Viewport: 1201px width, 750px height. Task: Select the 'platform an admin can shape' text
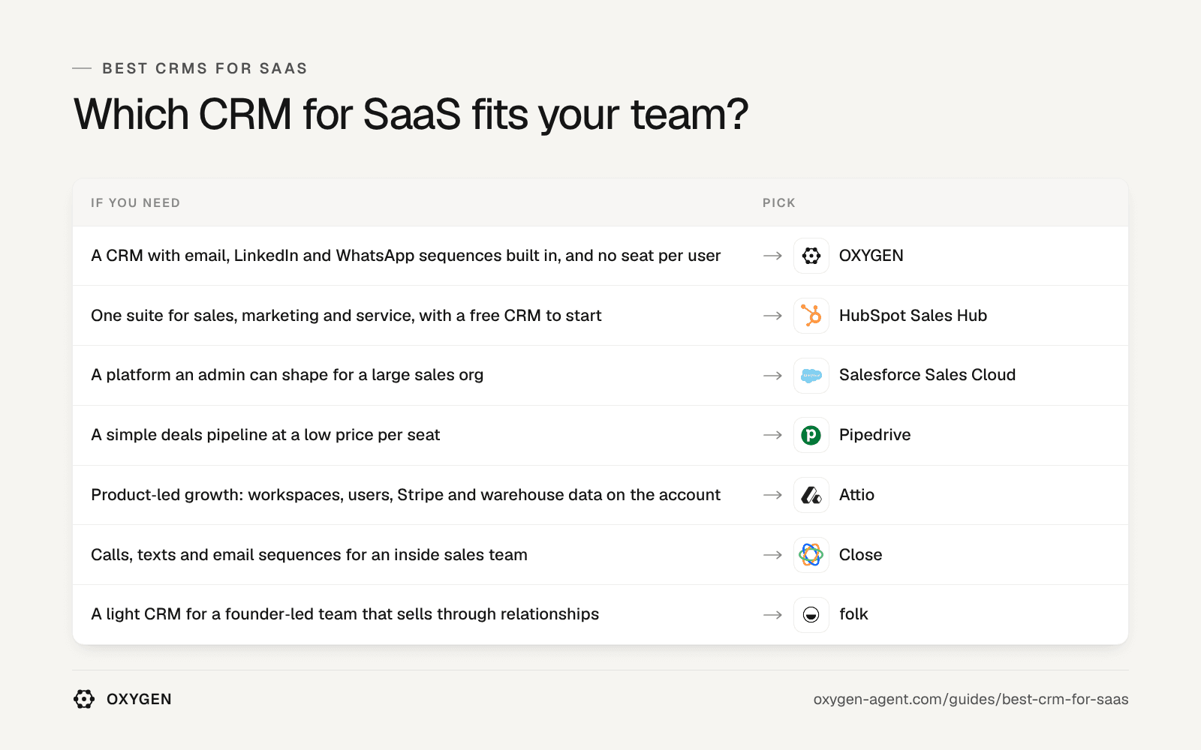coord(287,375)
